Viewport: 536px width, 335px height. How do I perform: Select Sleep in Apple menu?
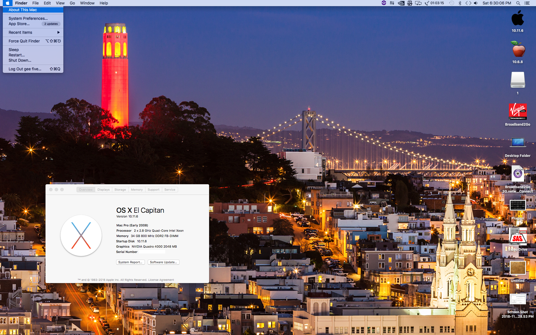pyautogui.click(x=33, y=50)
